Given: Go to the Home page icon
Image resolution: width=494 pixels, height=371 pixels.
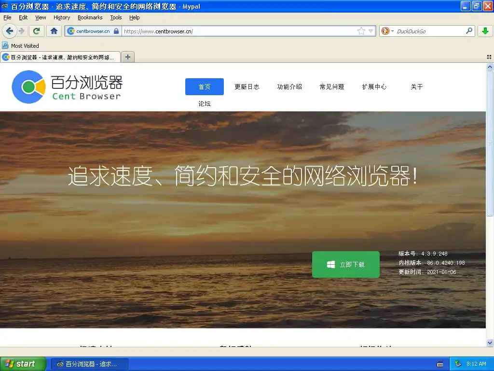Looking at the screenshot, I should pos(54,31).
